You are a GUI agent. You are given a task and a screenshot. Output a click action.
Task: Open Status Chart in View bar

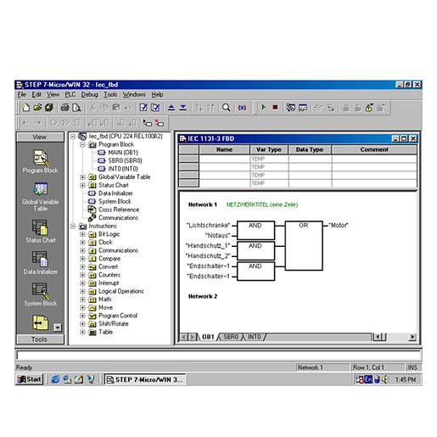point(40,232)
